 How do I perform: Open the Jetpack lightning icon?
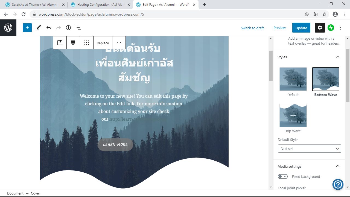click(331, 28)
